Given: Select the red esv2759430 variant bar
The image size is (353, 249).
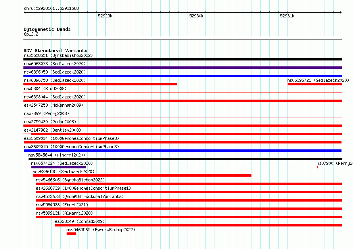Looking at the screenshot, I should pyautogui.click(x=182, y=126).
